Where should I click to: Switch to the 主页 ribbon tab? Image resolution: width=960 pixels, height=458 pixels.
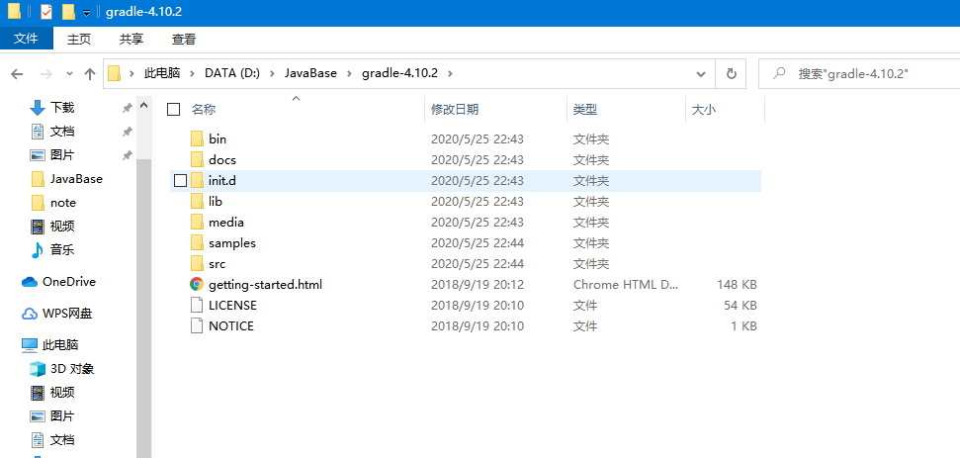[x=79, y=40]
